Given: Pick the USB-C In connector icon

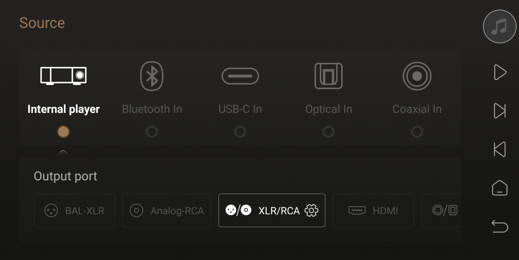Looking at the screenshot, I should 240,76.
